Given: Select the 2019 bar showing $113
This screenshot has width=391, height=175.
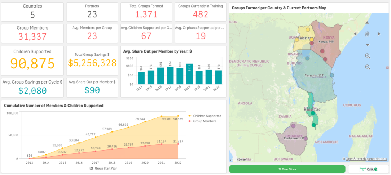Looking at the screenshot, I should [x=189, y=74].
